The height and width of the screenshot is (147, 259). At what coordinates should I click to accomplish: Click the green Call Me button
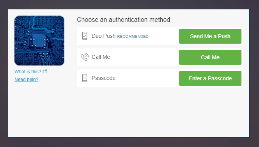pos(210,57)
